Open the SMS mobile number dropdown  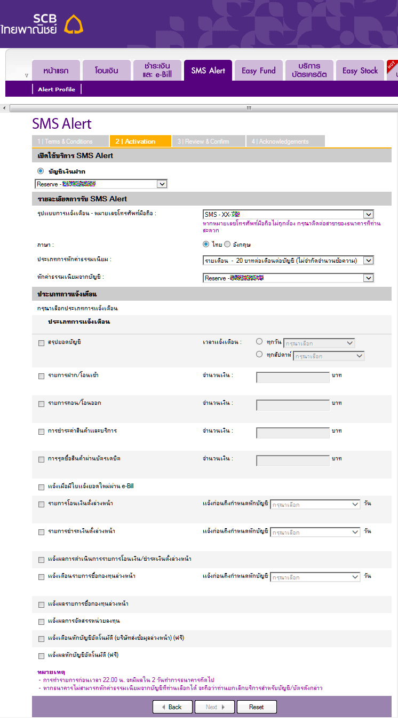point(289,214)
